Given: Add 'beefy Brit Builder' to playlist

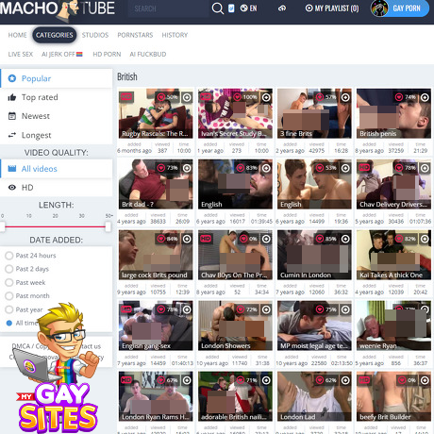Looking at the screenshot, I should tap(425, 380).
